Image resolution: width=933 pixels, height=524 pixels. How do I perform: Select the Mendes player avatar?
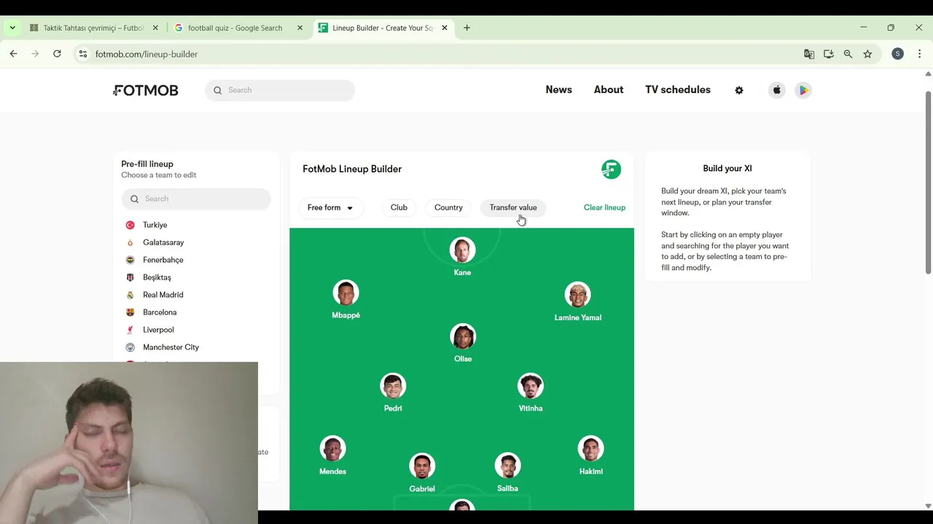[x=332, y=450]
